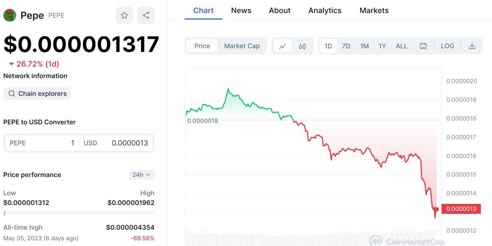Download chart data with download icon
The image size is (492, 246).
[x=472, y=46]
